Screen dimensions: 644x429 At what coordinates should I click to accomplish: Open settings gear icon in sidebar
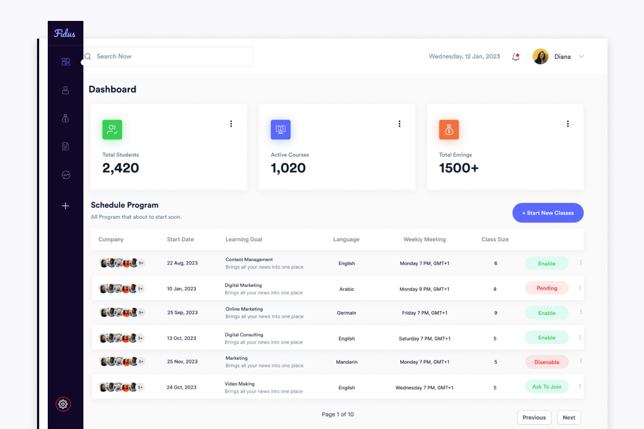tap(63, 404)
